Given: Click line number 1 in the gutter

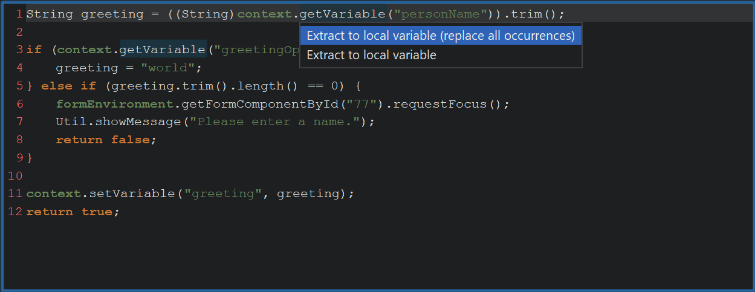Looking at the screenshot, I should click(20, 14).
